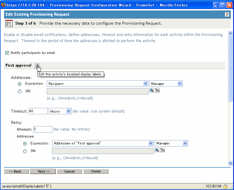
Task: Minimize the Firefox window
Action: [216, 5]
